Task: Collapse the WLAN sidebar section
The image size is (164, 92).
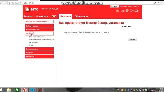Action: tap(39, 33)
